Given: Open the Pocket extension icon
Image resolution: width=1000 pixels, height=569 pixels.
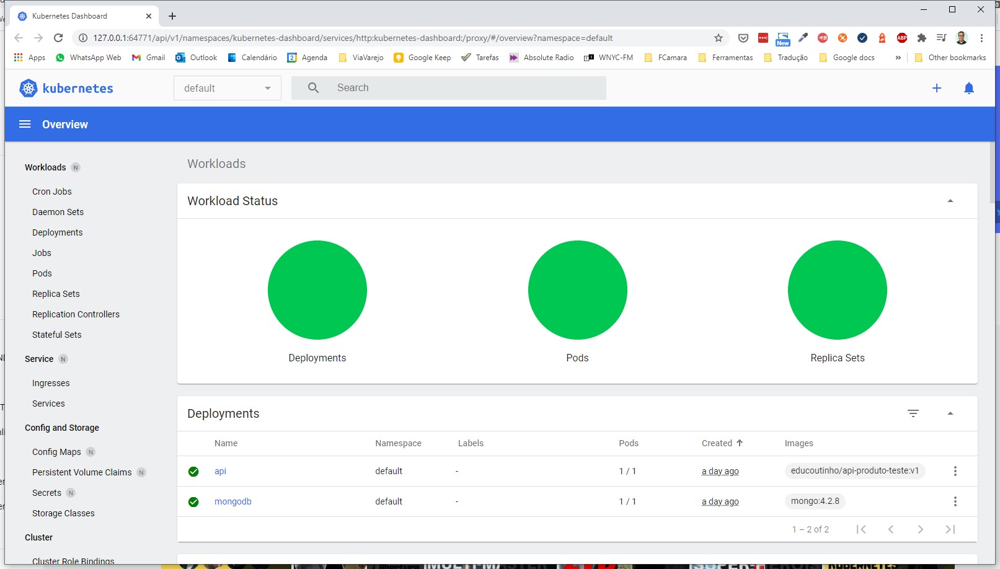Looking at the screenshot, I should point(743,38).
